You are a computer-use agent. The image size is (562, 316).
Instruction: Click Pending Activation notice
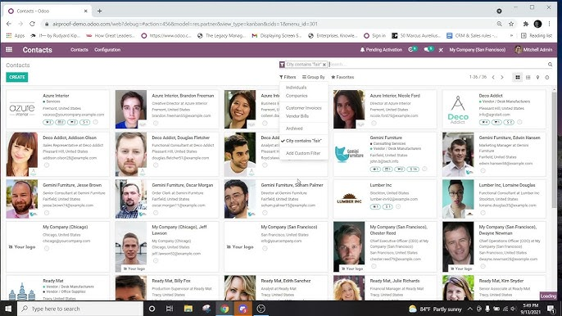(381, 50)
